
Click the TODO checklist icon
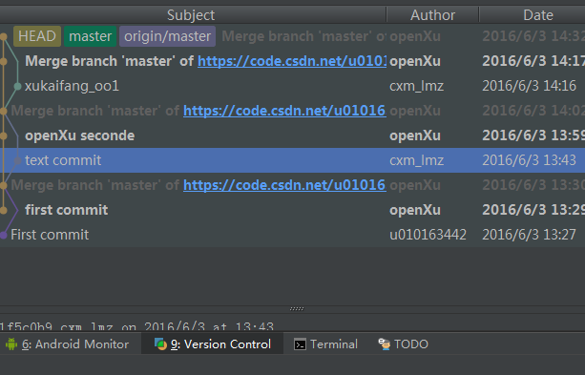click(384, 344)
